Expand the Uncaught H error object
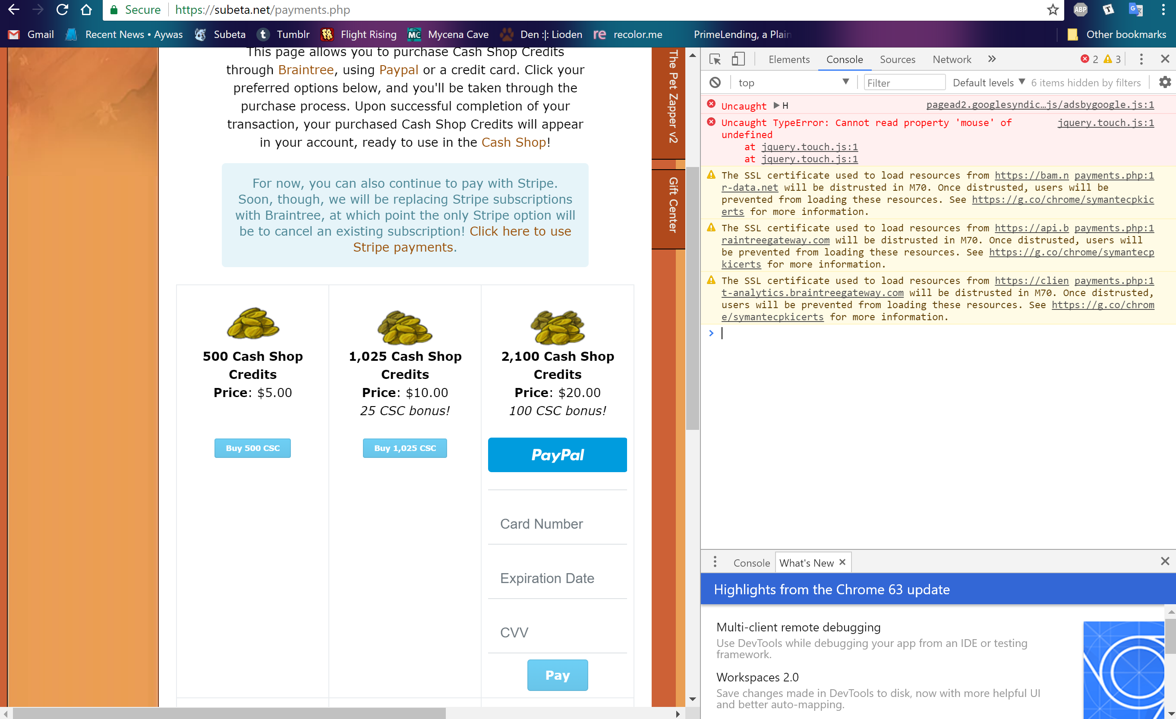 776,105
